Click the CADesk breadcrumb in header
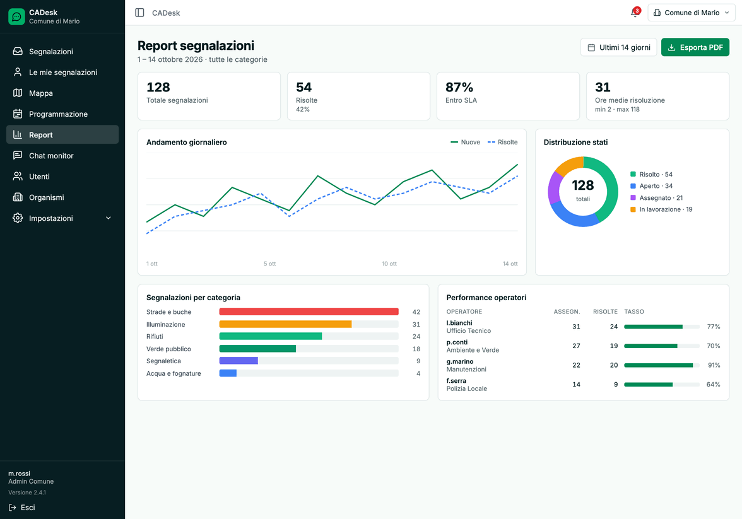742x519 pixels. 165,13
